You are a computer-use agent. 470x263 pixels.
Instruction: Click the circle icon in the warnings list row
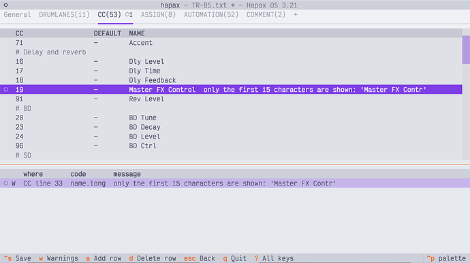point(5,183)
